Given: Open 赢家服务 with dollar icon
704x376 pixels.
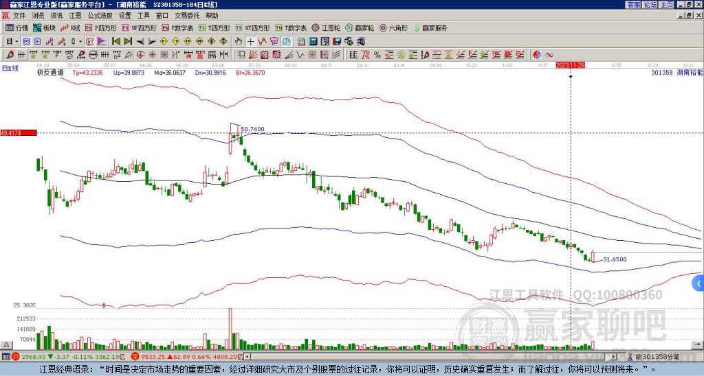Looking at the screenshot, I should click(430, 27).
